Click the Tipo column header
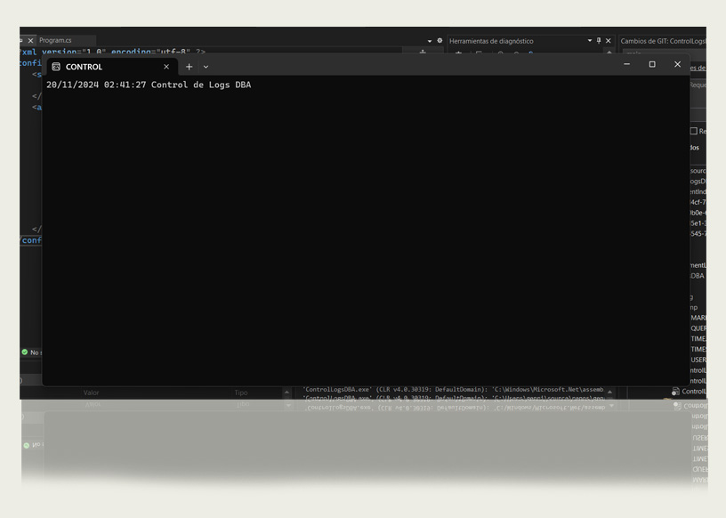Screen dimensions: 726x518 pyautogui.click(x=241, y=393)
